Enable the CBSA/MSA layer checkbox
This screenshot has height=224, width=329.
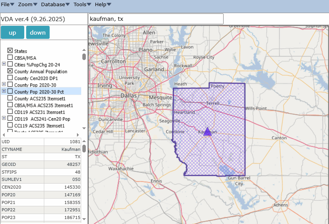[x=10, y=58]
